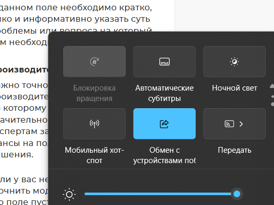
Task: Enable Mobile hotspot tile
Action: [x=94, y=124]
